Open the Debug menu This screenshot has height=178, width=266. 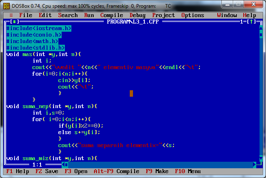(x=137, y=15)
